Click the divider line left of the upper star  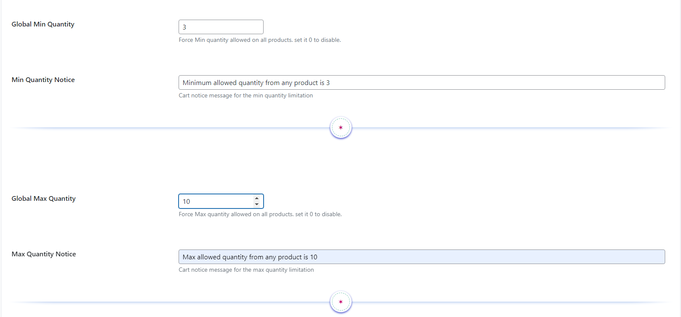[171, 128]
